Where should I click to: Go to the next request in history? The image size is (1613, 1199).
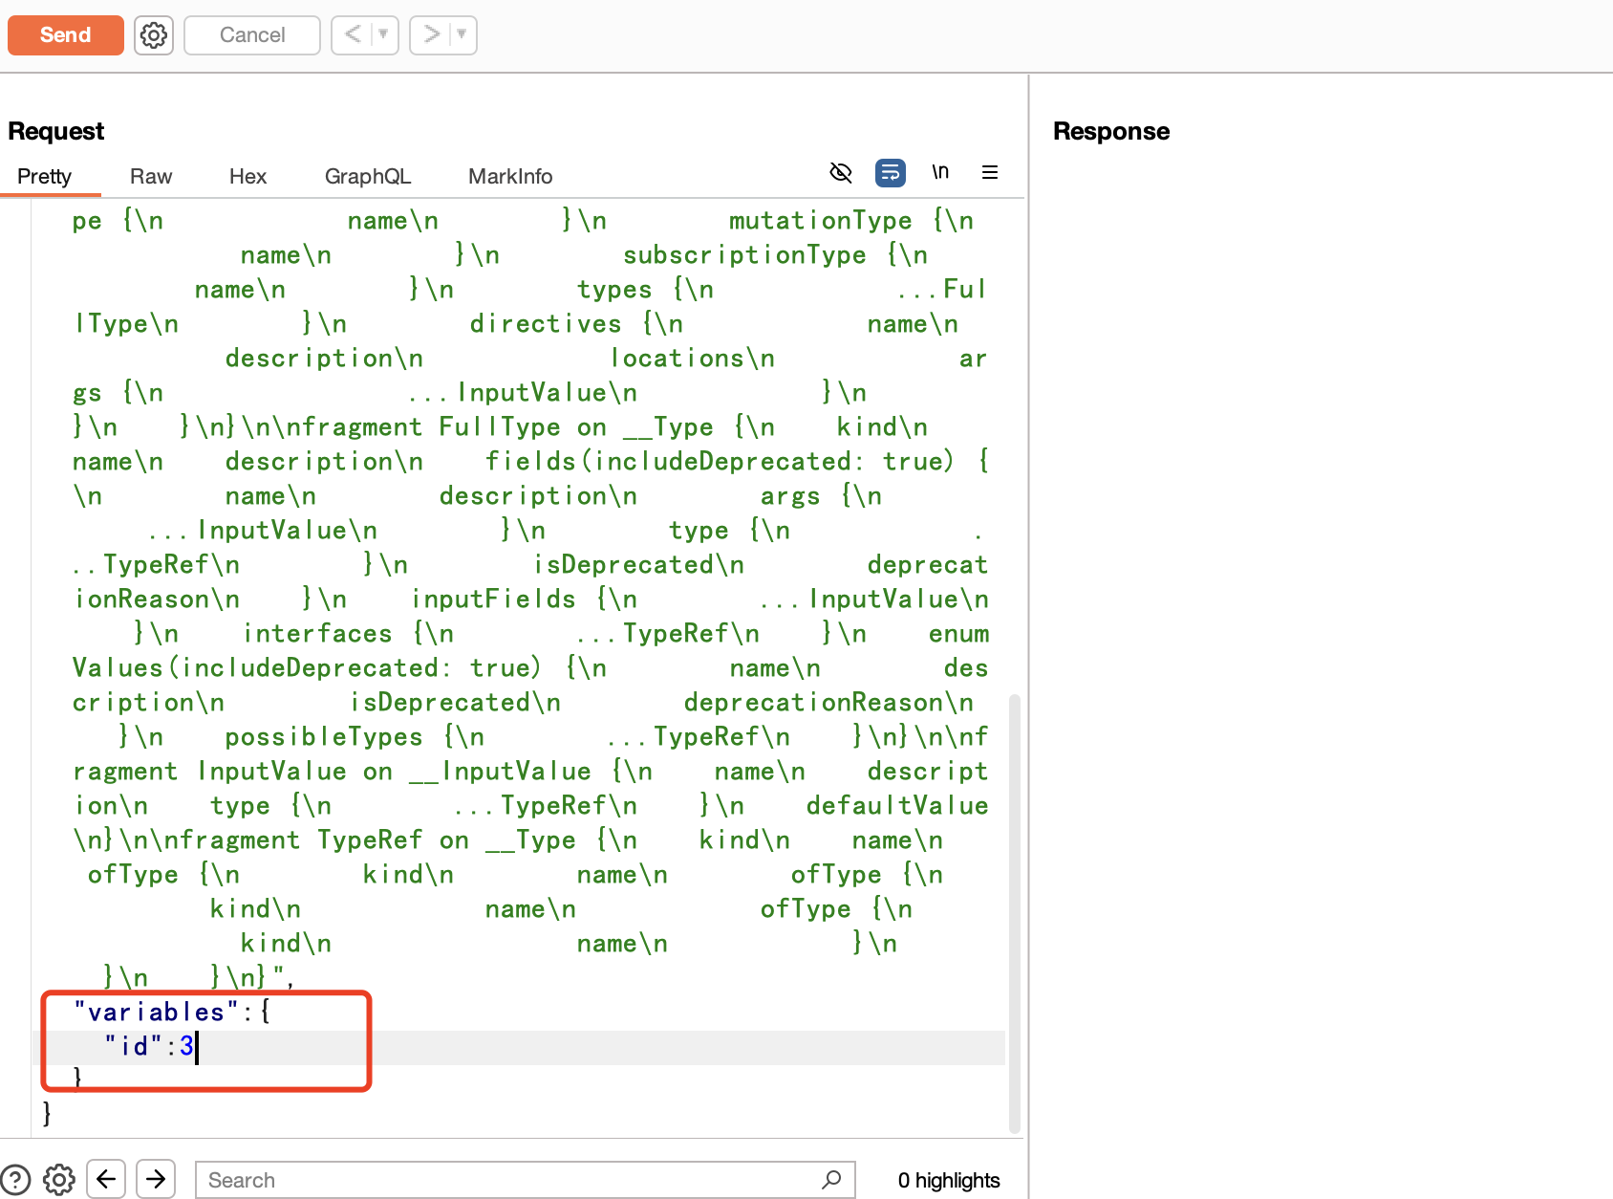tap(431, 35)
